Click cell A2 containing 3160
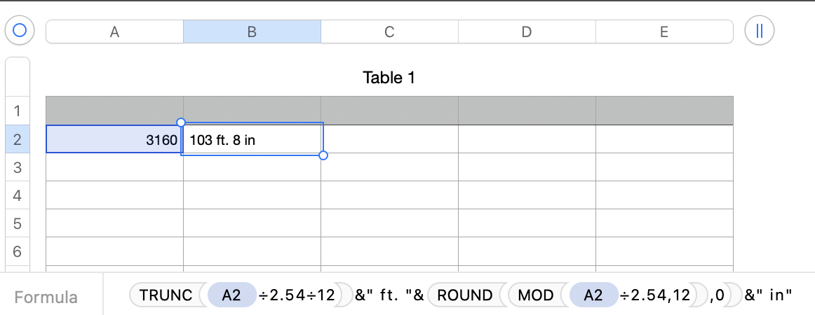The width and height of the screenshot is (815, 315). click(114, 139)
